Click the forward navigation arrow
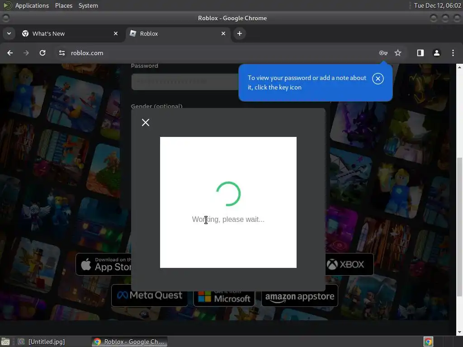This screenshot has height=347, width=463. coord(26,53)
